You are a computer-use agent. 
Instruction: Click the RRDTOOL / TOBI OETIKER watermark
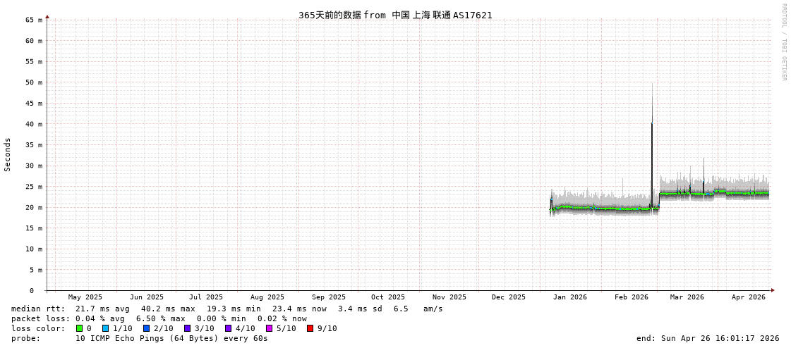(783, 42)
